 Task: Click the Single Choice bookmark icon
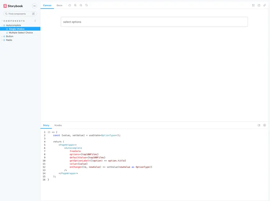coord(7,29)
